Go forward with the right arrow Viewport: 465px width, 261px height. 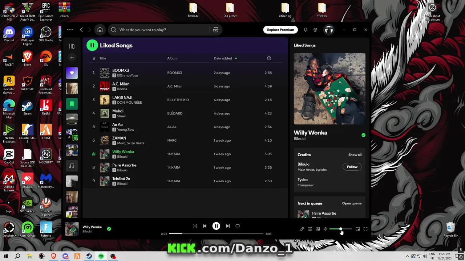click(x=89, y=30)
